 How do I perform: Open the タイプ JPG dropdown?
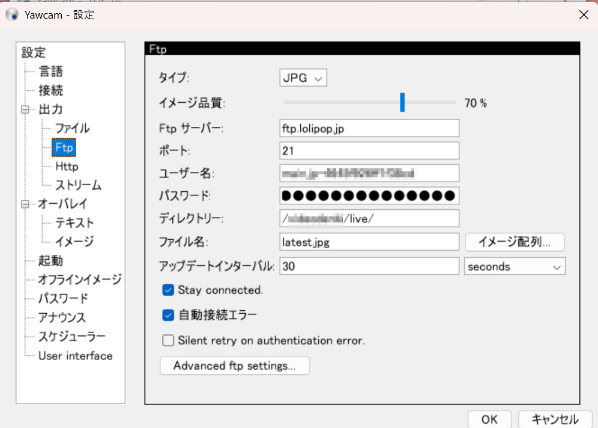tap(303, 78)
